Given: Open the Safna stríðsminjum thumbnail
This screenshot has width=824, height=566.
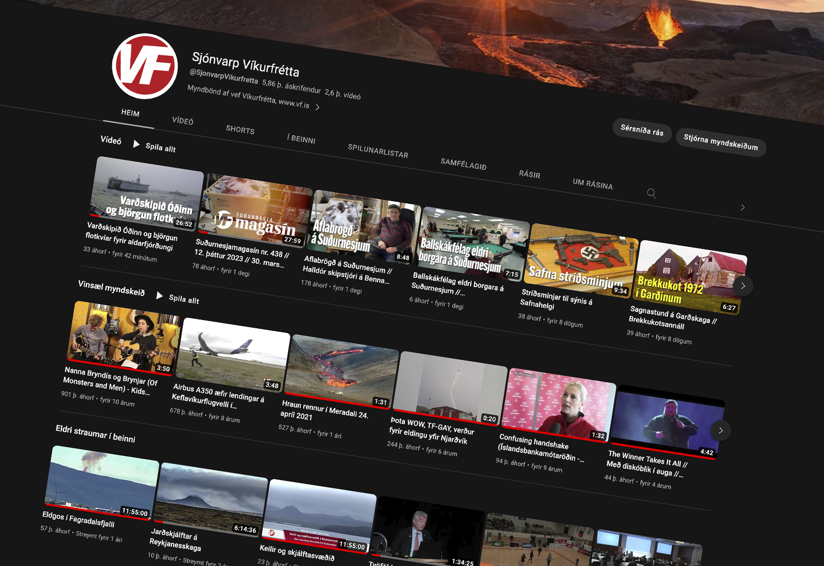Looking at the screenshot, I should point(581,261).
